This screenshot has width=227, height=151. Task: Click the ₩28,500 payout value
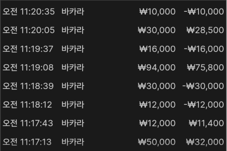pos(205,30)
